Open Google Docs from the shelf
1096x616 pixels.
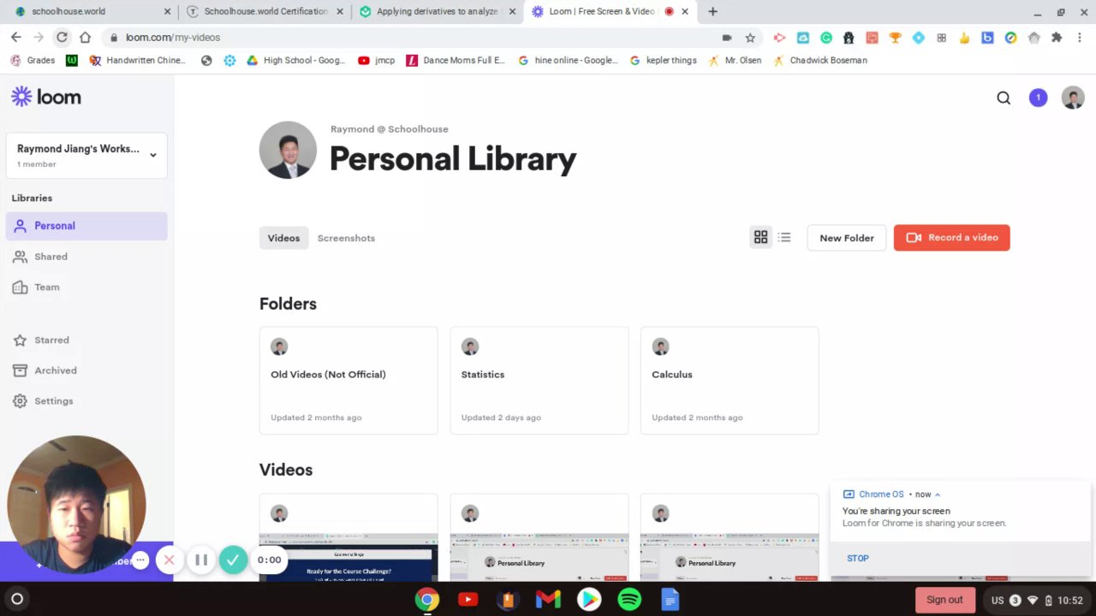coord(670,600)
